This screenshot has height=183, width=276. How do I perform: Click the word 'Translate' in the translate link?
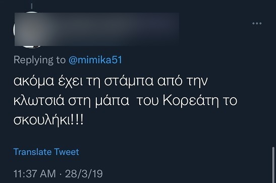pyautogui.click(x=32, y=152)
